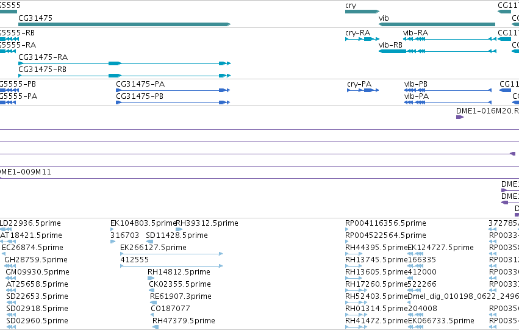Image resolution: width=519 pixels, height=330 pixels.
Task: Select the cry-PA protein feature
Action: (x=363, y=90)
